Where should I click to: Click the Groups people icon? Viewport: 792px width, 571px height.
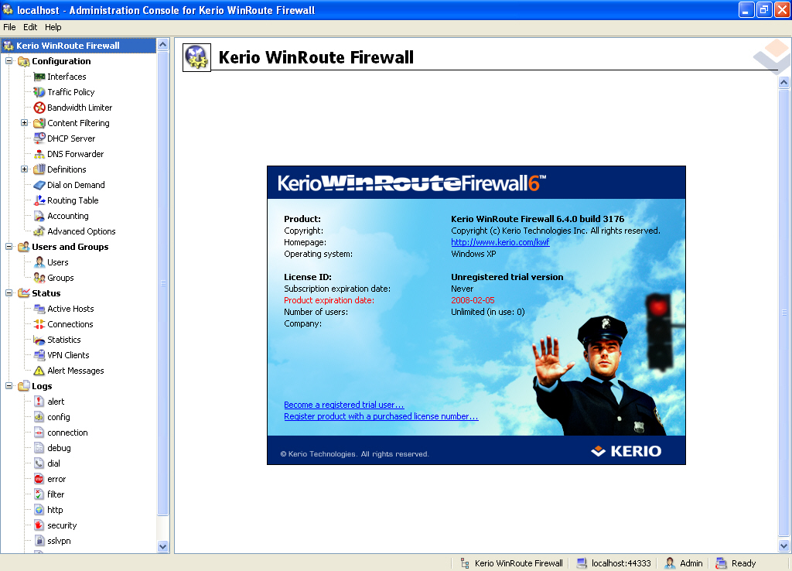tap(39, 278)
